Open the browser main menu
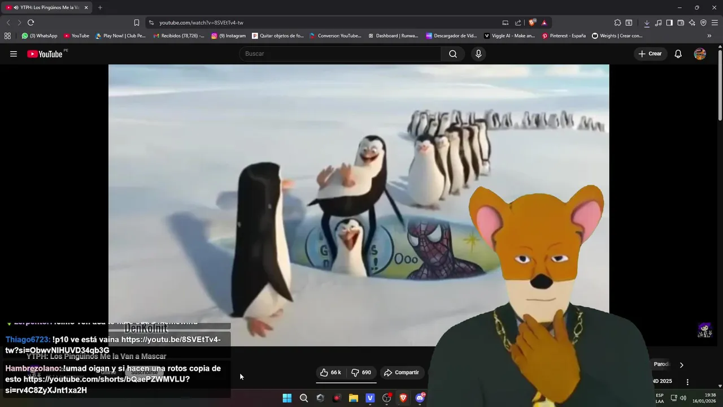This screenshot has height=407, width=723. 715,23
